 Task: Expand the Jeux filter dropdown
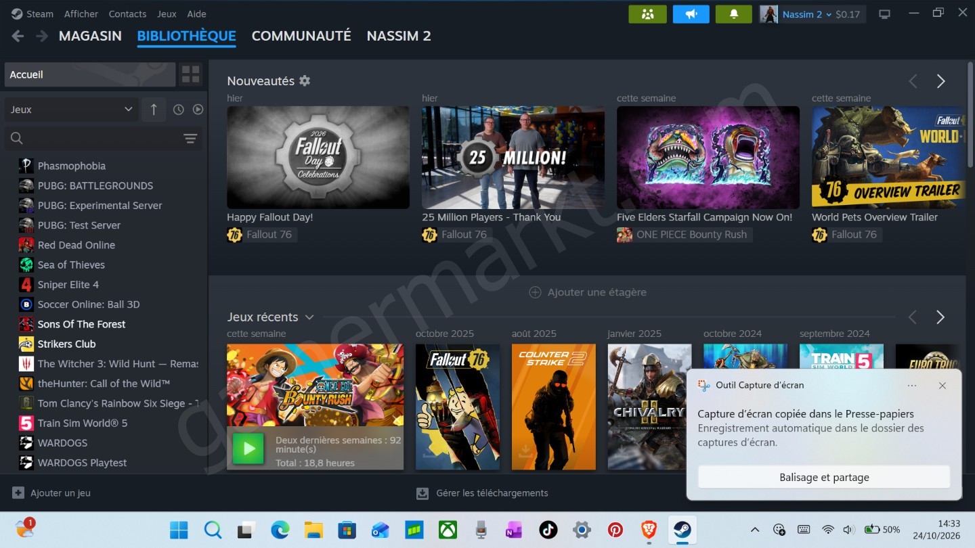pos(72,110)
